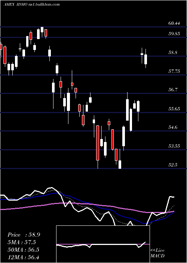Click the highest white candle touching 60.44 line
Image resolution: width=187 pixels, height=263 pixels.
point(42,30)
